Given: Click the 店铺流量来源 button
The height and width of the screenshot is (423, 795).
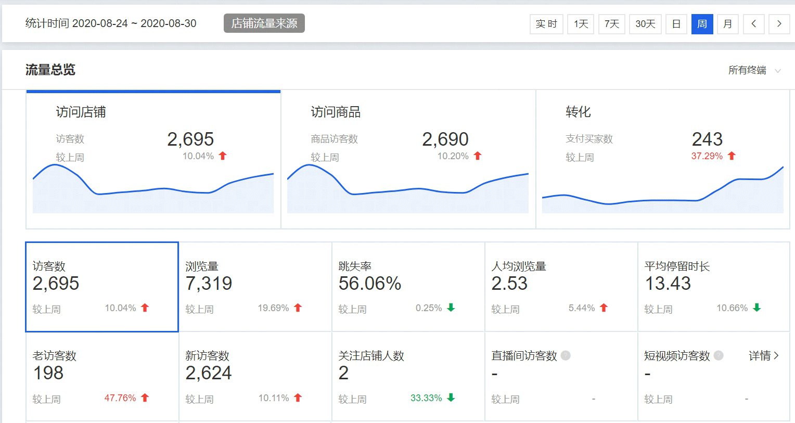Looking at the screenshot, I should click(x=264, y=23).
